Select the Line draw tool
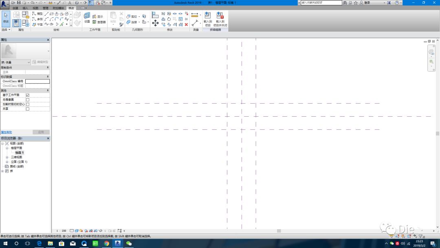Viewport: 440px width, 248px height. click(46, 14)
